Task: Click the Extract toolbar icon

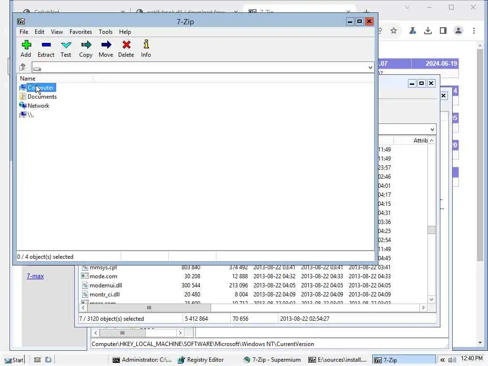Action: pos(46,45)
